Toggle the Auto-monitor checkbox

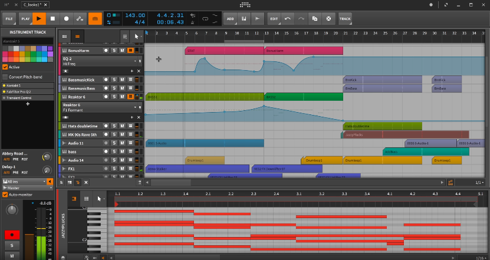point(5,195)
